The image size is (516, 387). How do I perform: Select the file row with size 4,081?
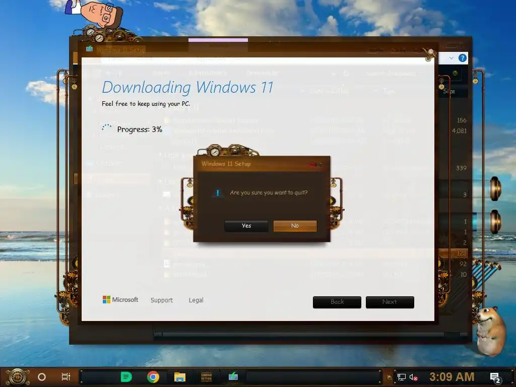453,131
